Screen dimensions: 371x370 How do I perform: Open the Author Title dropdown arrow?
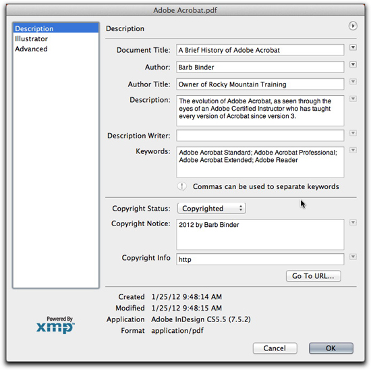(353, 82)
